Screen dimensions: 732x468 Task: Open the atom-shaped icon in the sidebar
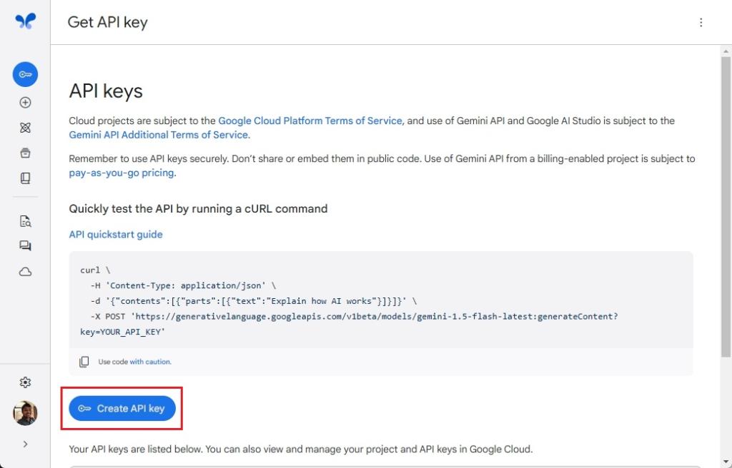(25, 128)
